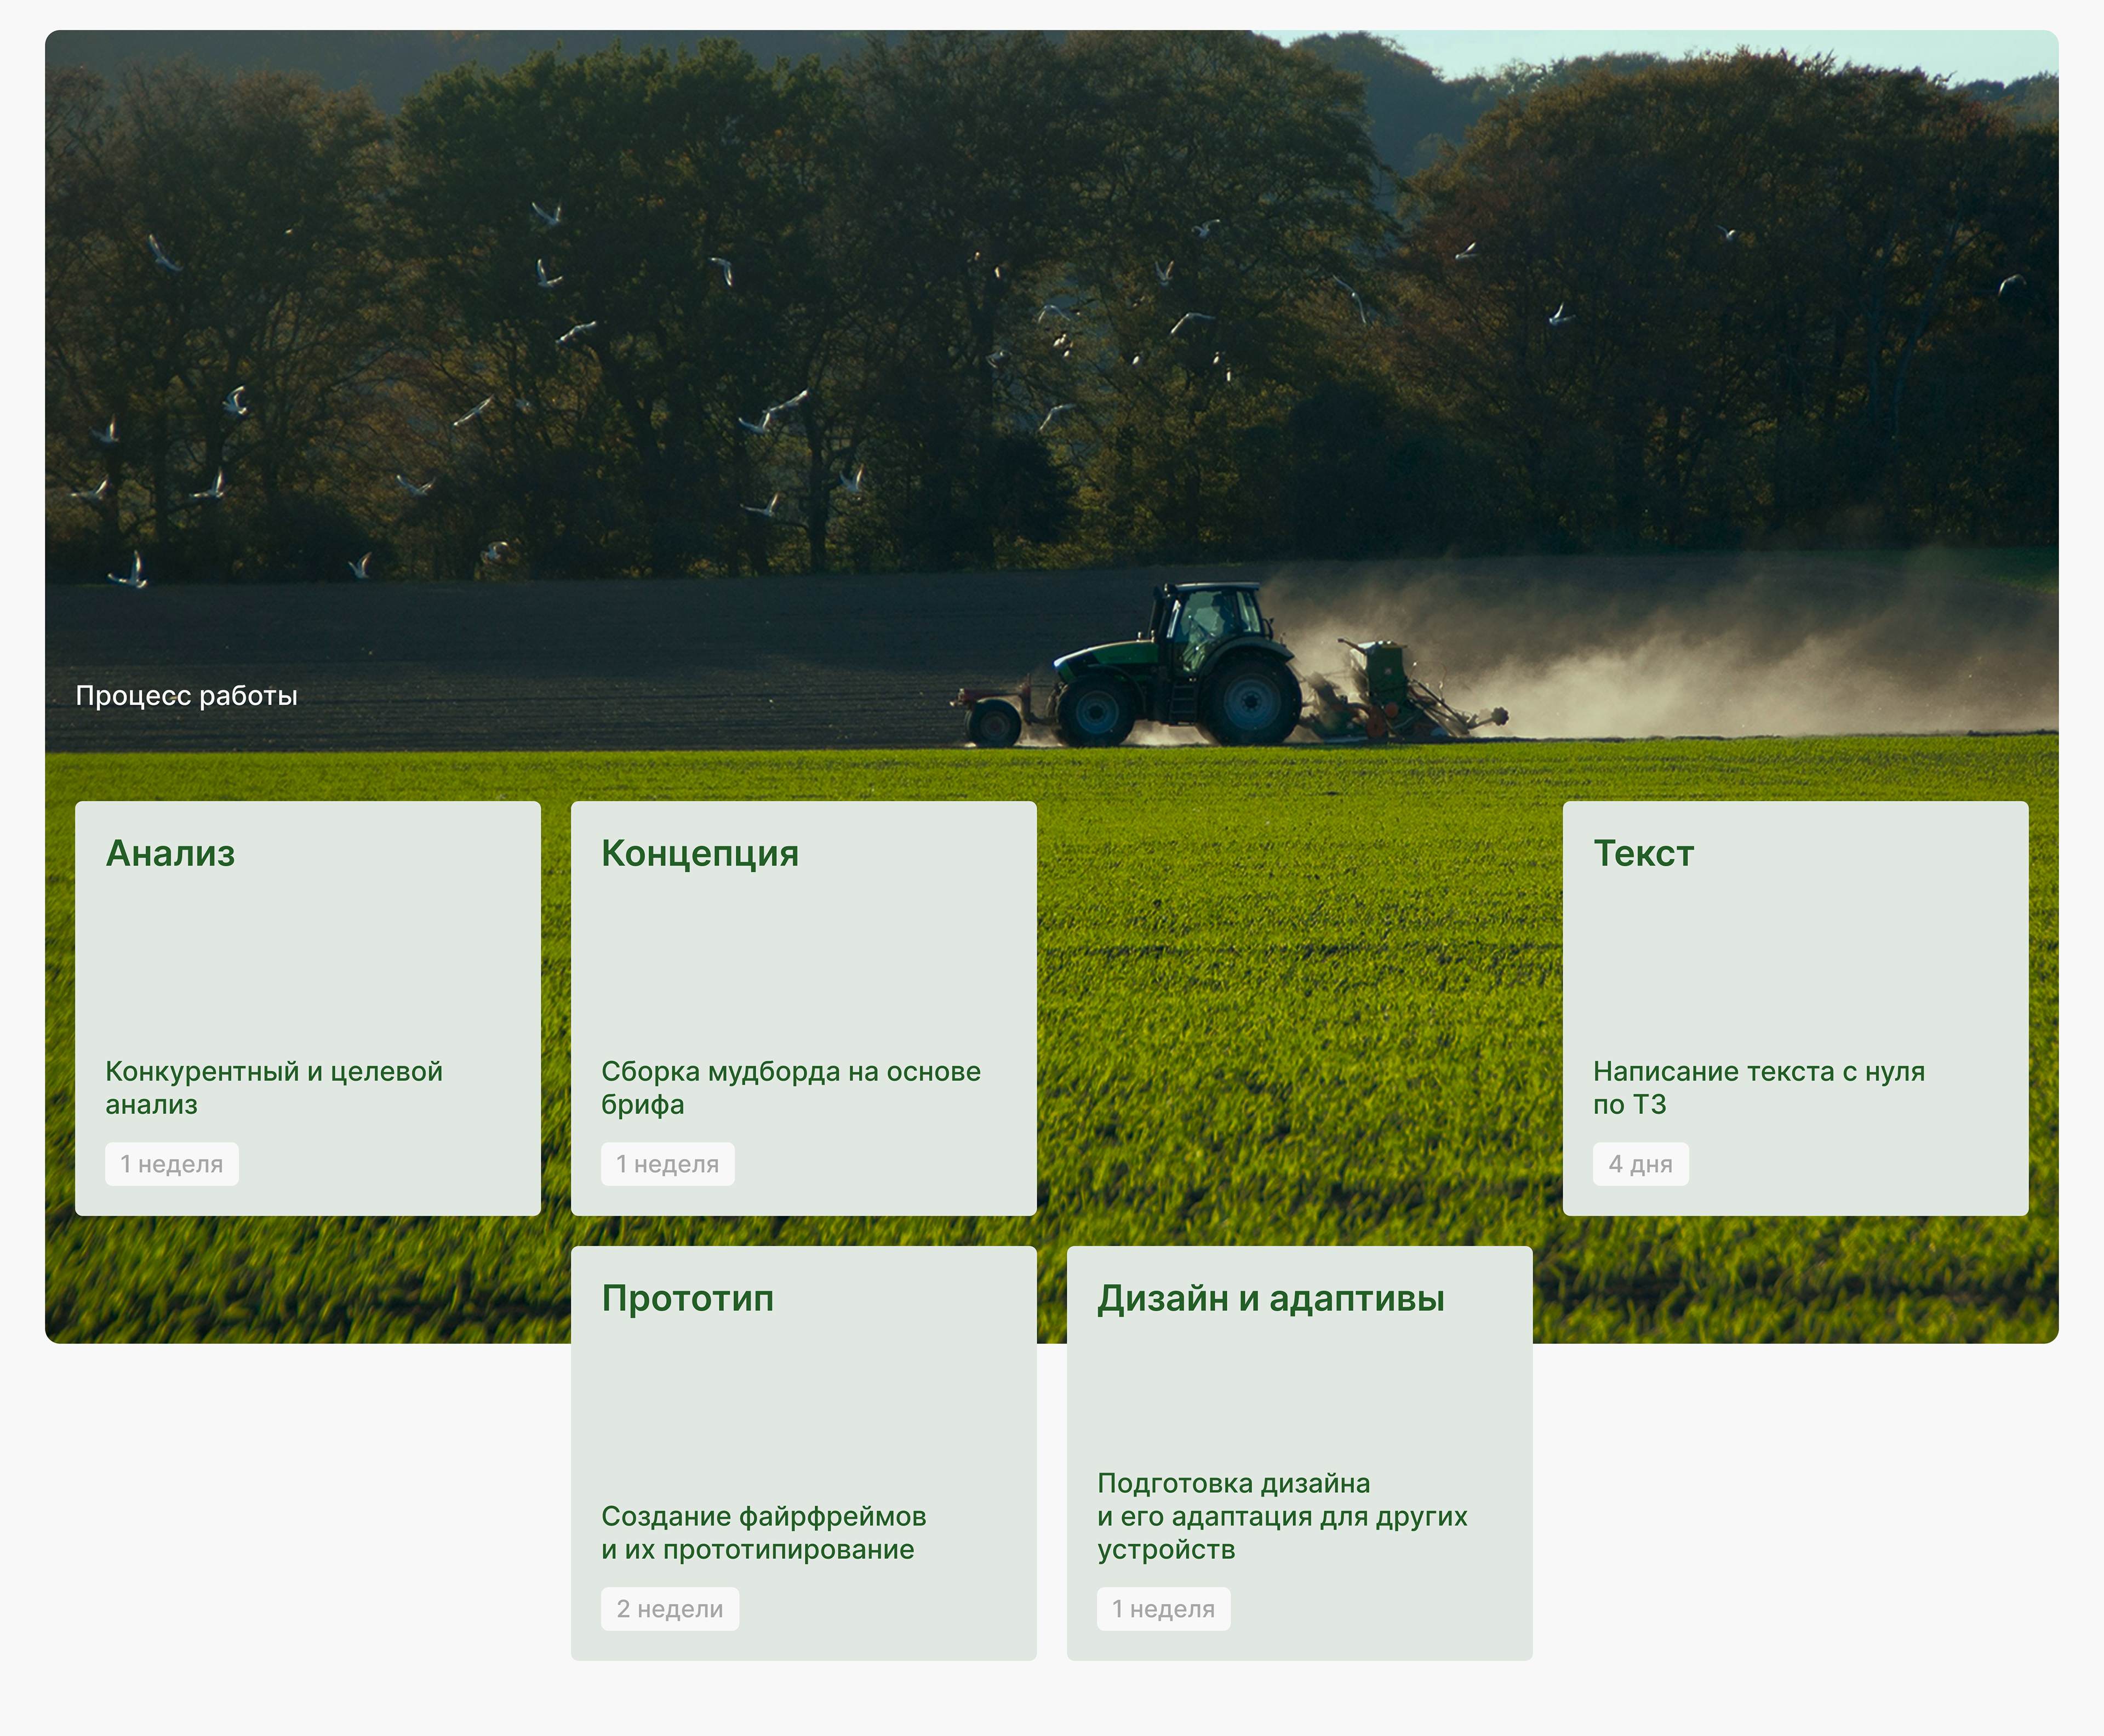Click the empty green field between cards
The height and width of the screenshot is (1736, 2104).
point(1300,1000)
